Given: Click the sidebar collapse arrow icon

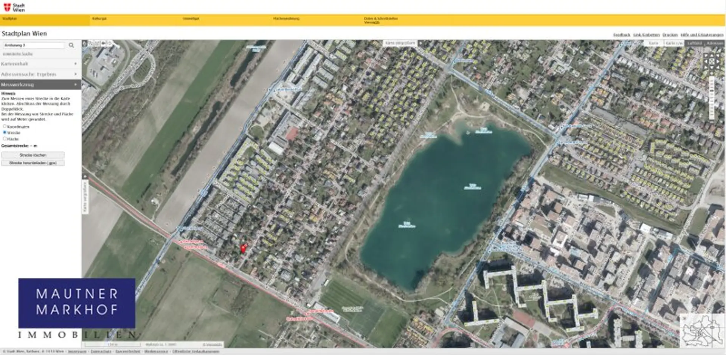Looking at the screenshot, I should pos(85,177).
